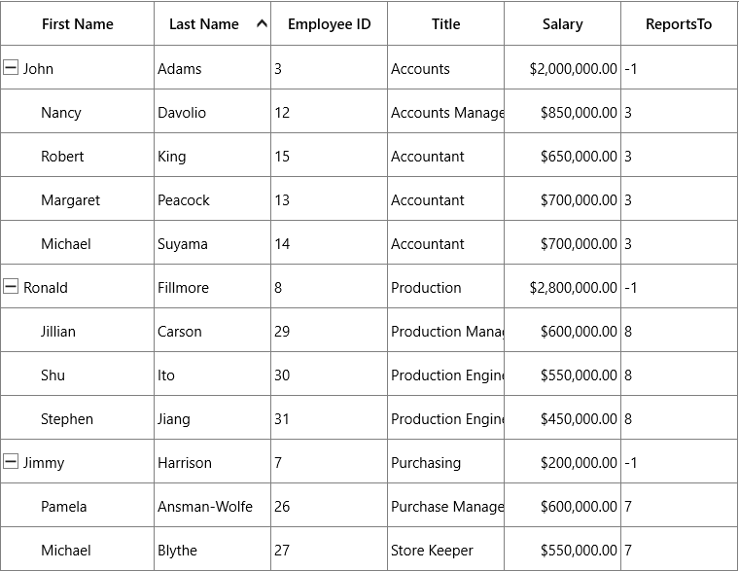This screenshot has height=571, width=739.
Task: Sort by Title column header
Action: click(446, 23)
